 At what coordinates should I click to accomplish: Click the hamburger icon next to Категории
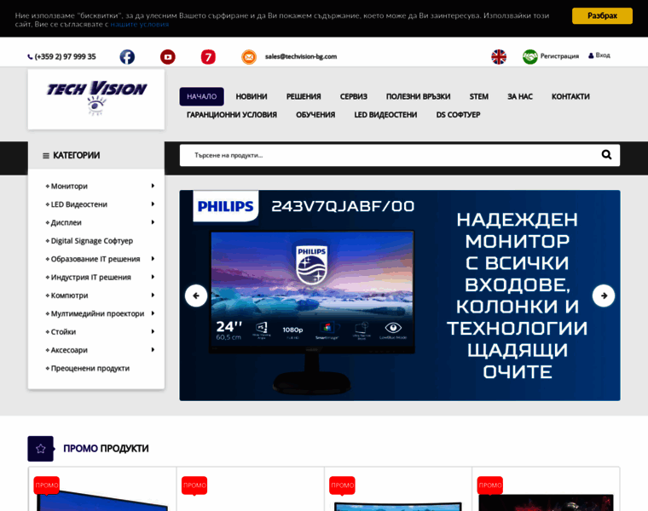pyautogui.click(x=46, y=156)
